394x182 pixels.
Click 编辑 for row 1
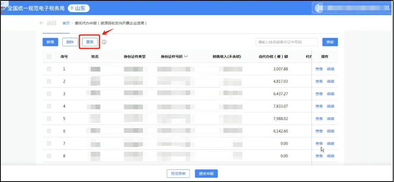tap(330, 69)
